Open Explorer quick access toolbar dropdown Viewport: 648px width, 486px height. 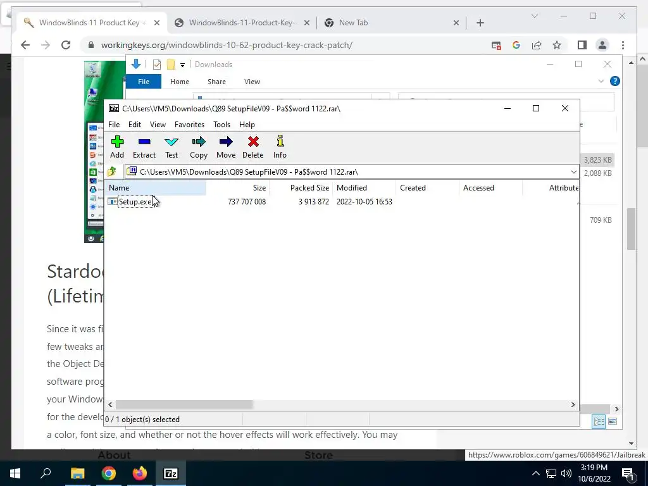pyautogui.click(x=182, y=65)
